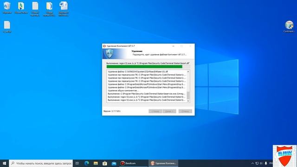This screenshot has height=167, width=297.
Task: Click the green uninstall progress bar
Action: point(148,67)
